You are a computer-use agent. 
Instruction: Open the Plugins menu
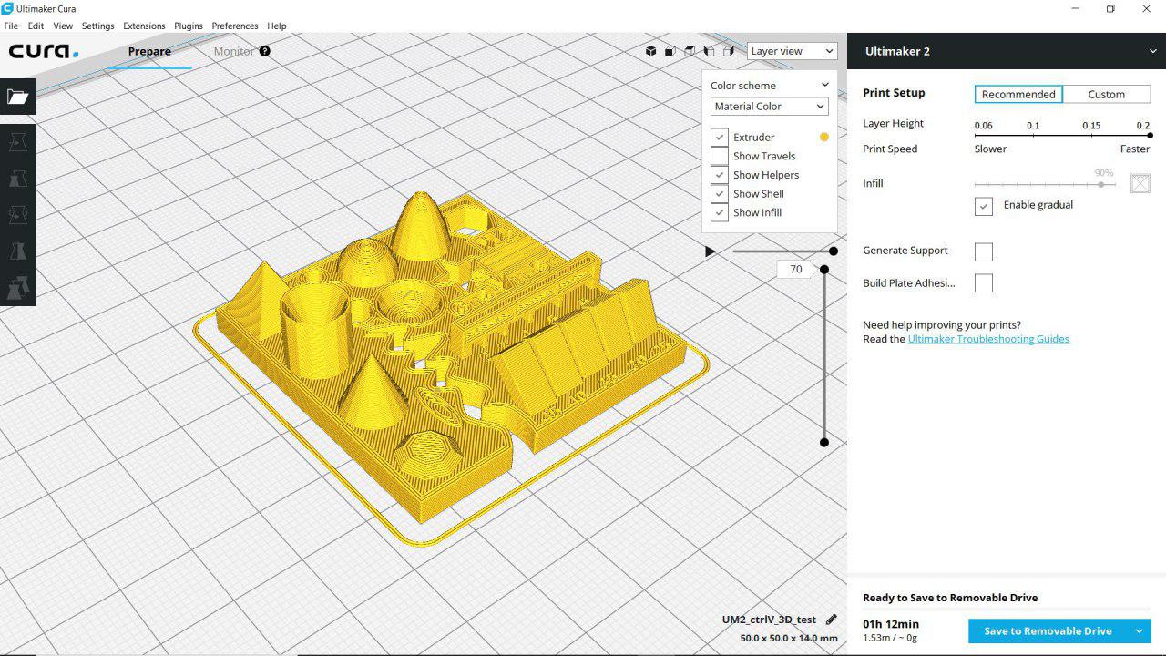(x=189, y=26)
